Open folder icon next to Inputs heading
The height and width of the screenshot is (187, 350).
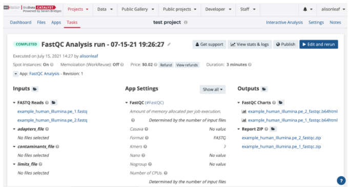point(35,89)
